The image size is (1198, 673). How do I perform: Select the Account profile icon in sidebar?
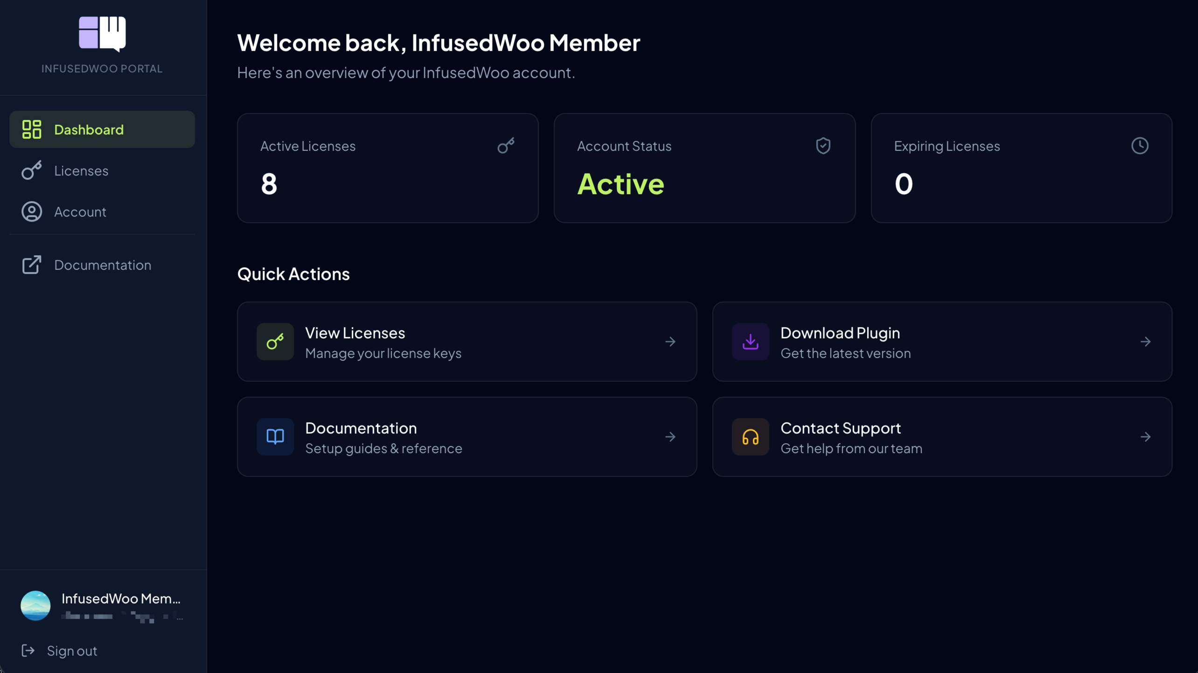[31, 211]
